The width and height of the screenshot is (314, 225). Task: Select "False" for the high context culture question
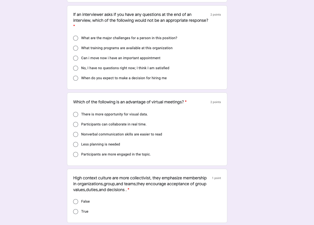[x=75, y=201]
